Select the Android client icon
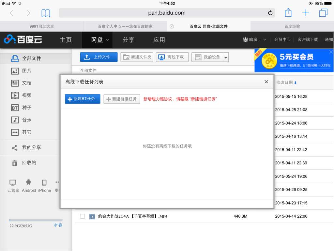The width and height of the screenshot is (334, 251). point(29,186)
